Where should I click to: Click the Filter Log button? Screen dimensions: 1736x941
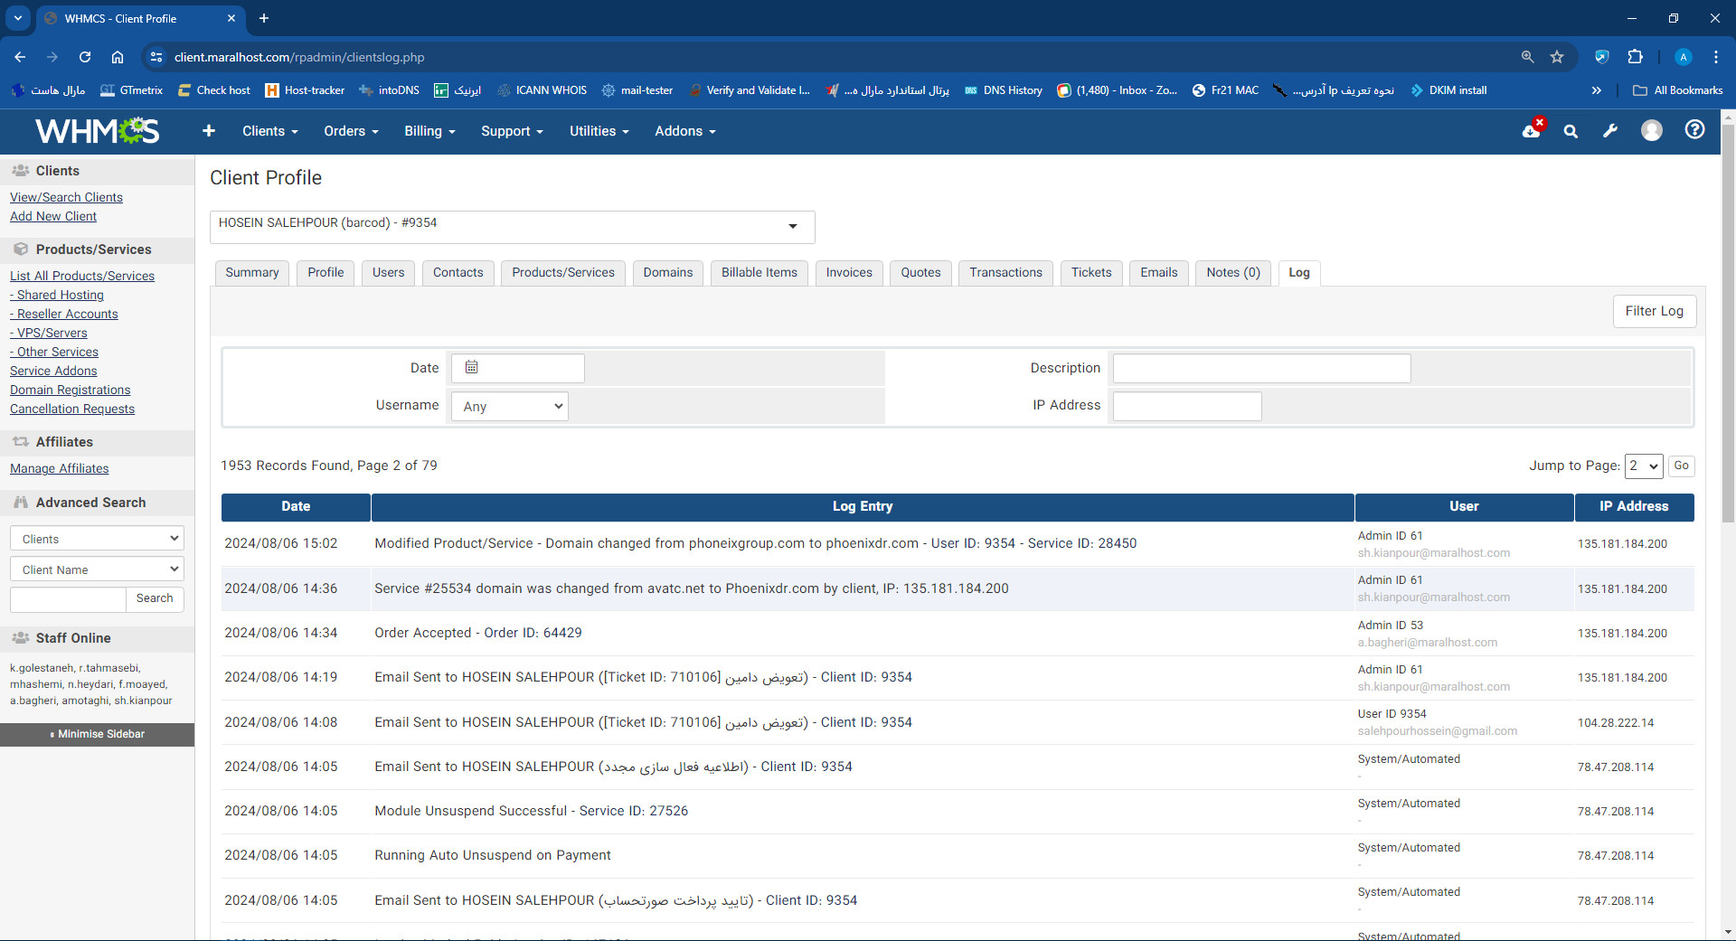click(1654, 311)
